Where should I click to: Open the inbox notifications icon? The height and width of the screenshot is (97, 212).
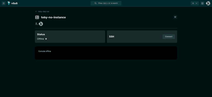203,3
